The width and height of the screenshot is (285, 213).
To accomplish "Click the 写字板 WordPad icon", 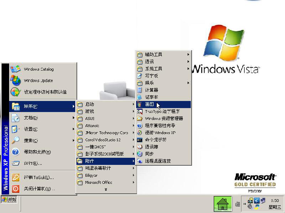I will click(x=140, y=76).
